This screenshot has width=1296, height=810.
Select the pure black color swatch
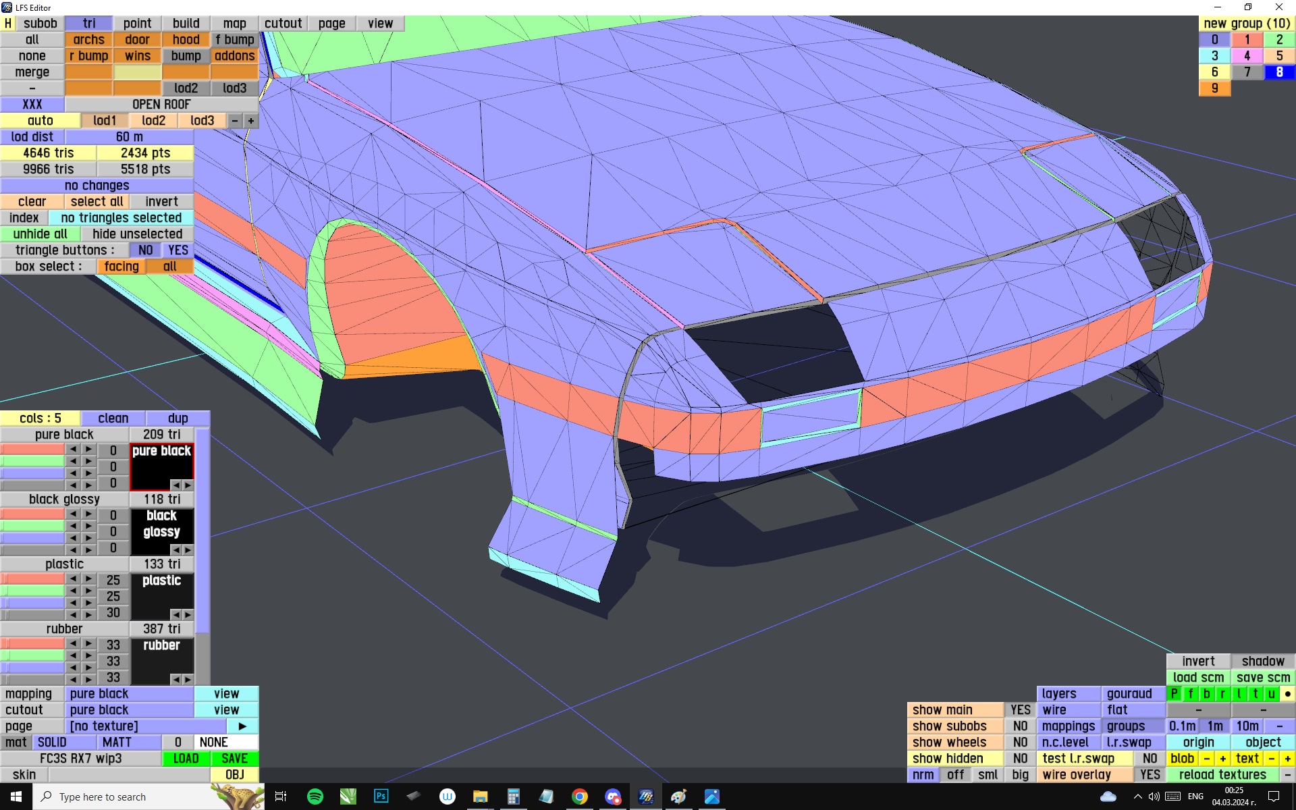[161, 466]
